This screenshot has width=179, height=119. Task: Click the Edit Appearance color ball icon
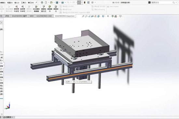(x=113, y=16)
